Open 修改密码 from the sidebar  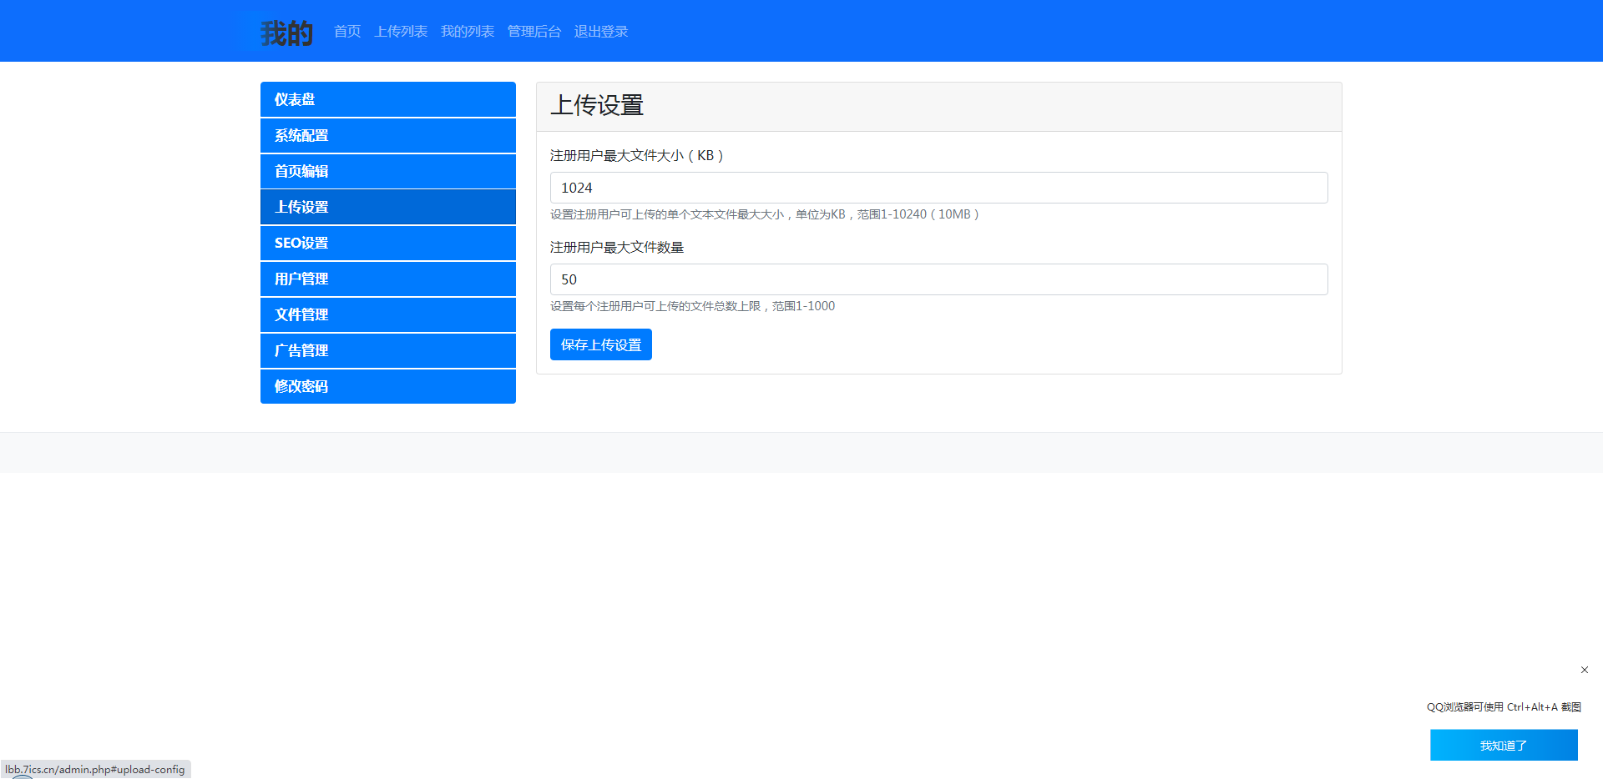click(x=387, y=386)
